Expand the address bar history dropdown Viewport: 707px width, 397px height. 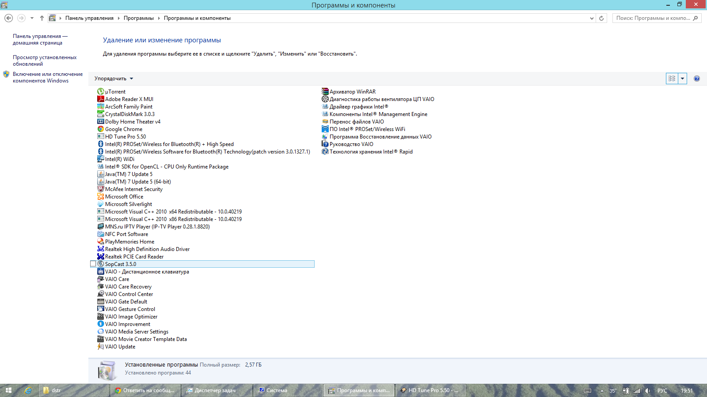tap(592, 18)
